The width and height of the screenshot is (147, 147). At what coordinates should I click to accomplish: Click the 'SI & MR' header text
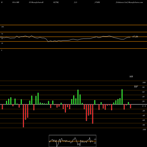pyautogui.click(x=16, y=2)
